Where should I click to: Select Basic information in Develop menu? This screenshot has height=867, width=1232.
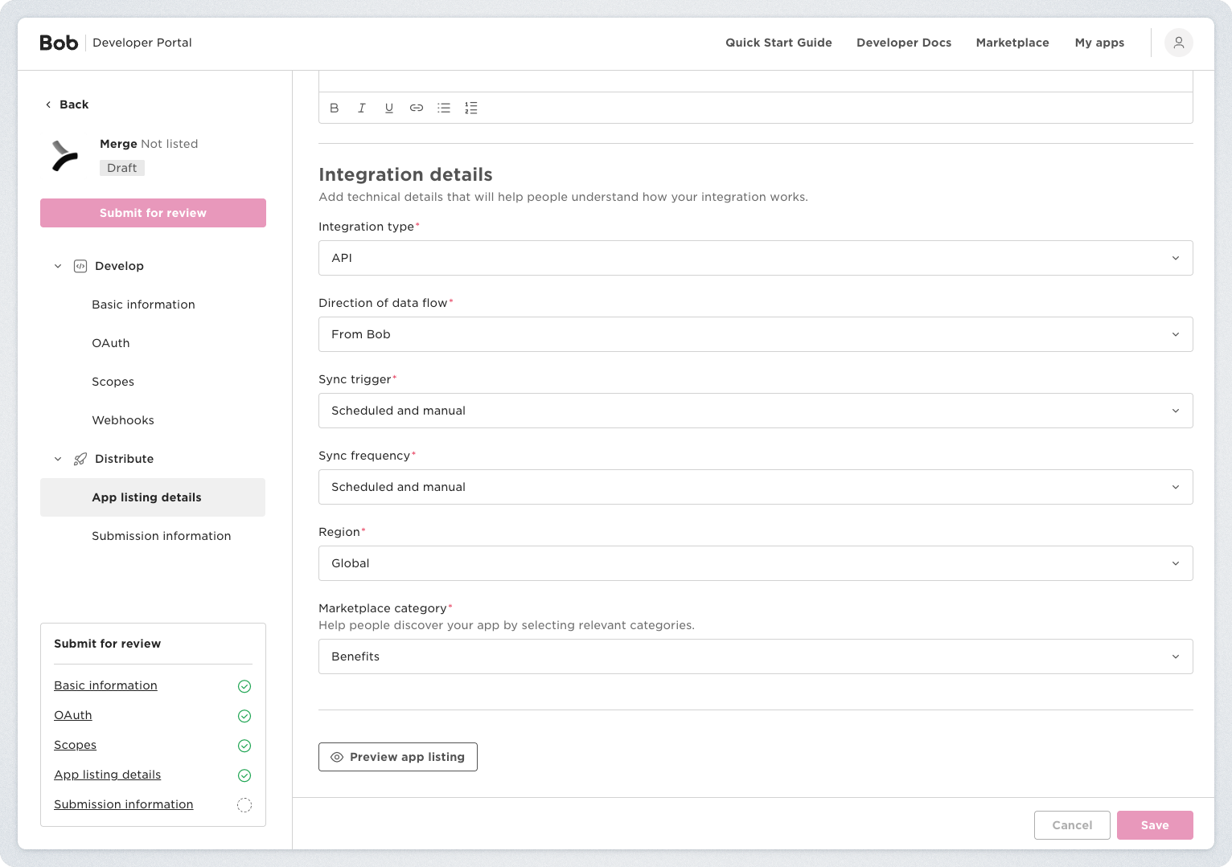[x=153, y=305]
